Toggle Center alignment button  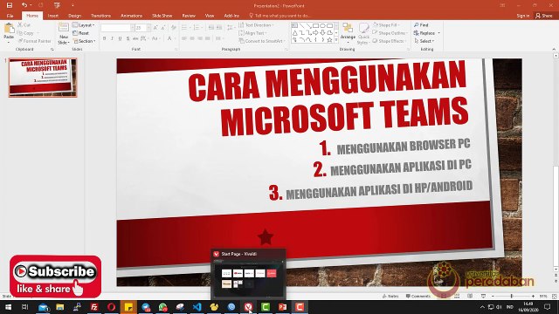[192, 38]
